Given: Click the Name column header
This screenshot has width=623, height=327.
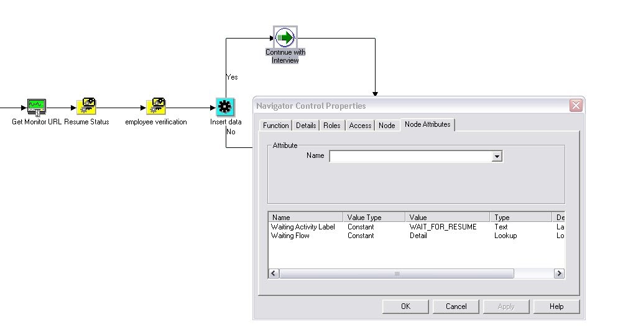Looking at the screenshot, I should pyautogui.click(x=305, y=218).
